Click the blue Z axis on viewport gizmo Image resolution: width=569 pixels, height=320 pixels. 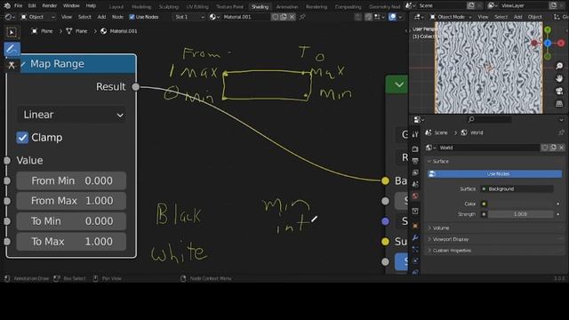pyautogui.click(x=548, y=44)
